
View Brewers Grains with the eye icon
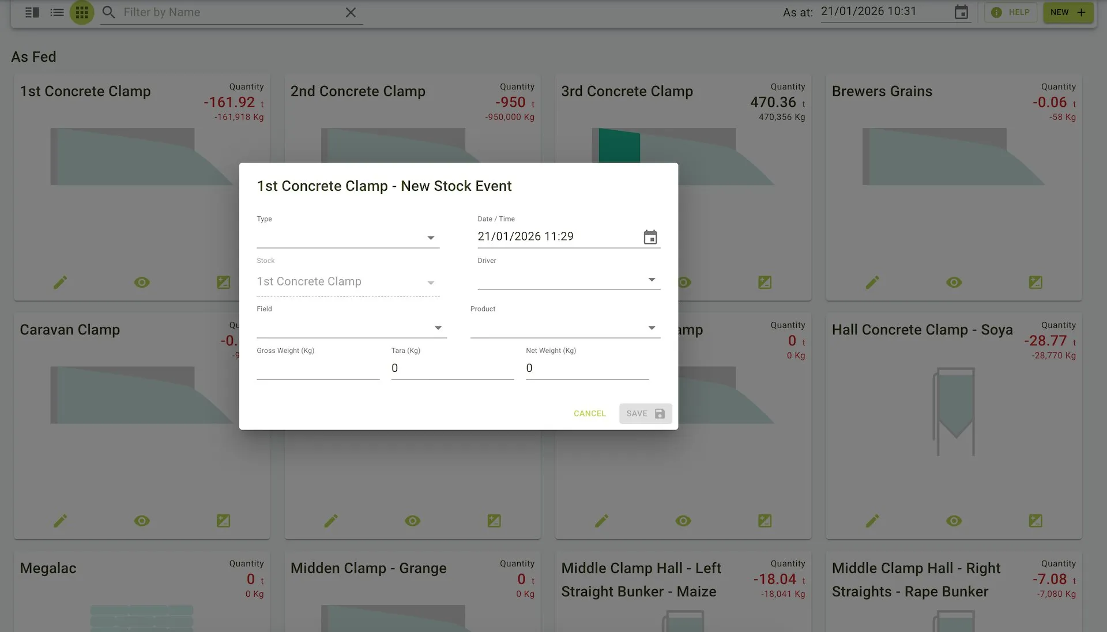(954, 283)
